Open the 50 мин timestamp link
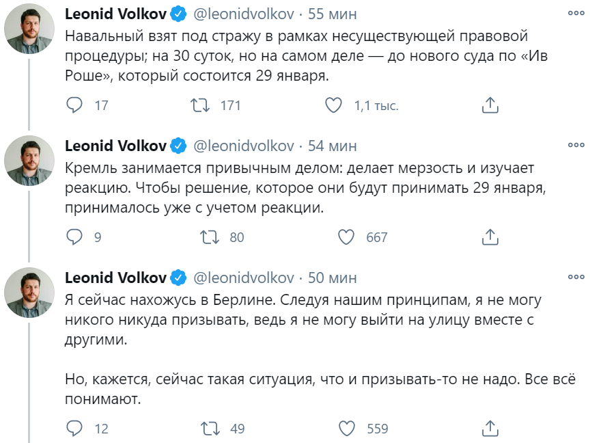The width and height of the screenshot is (590, 443). (333, 278)
